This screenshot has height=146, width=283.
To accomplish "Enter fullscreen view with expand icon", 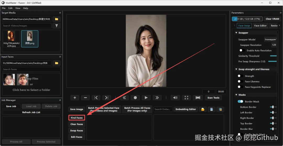I will click(187, 98).
